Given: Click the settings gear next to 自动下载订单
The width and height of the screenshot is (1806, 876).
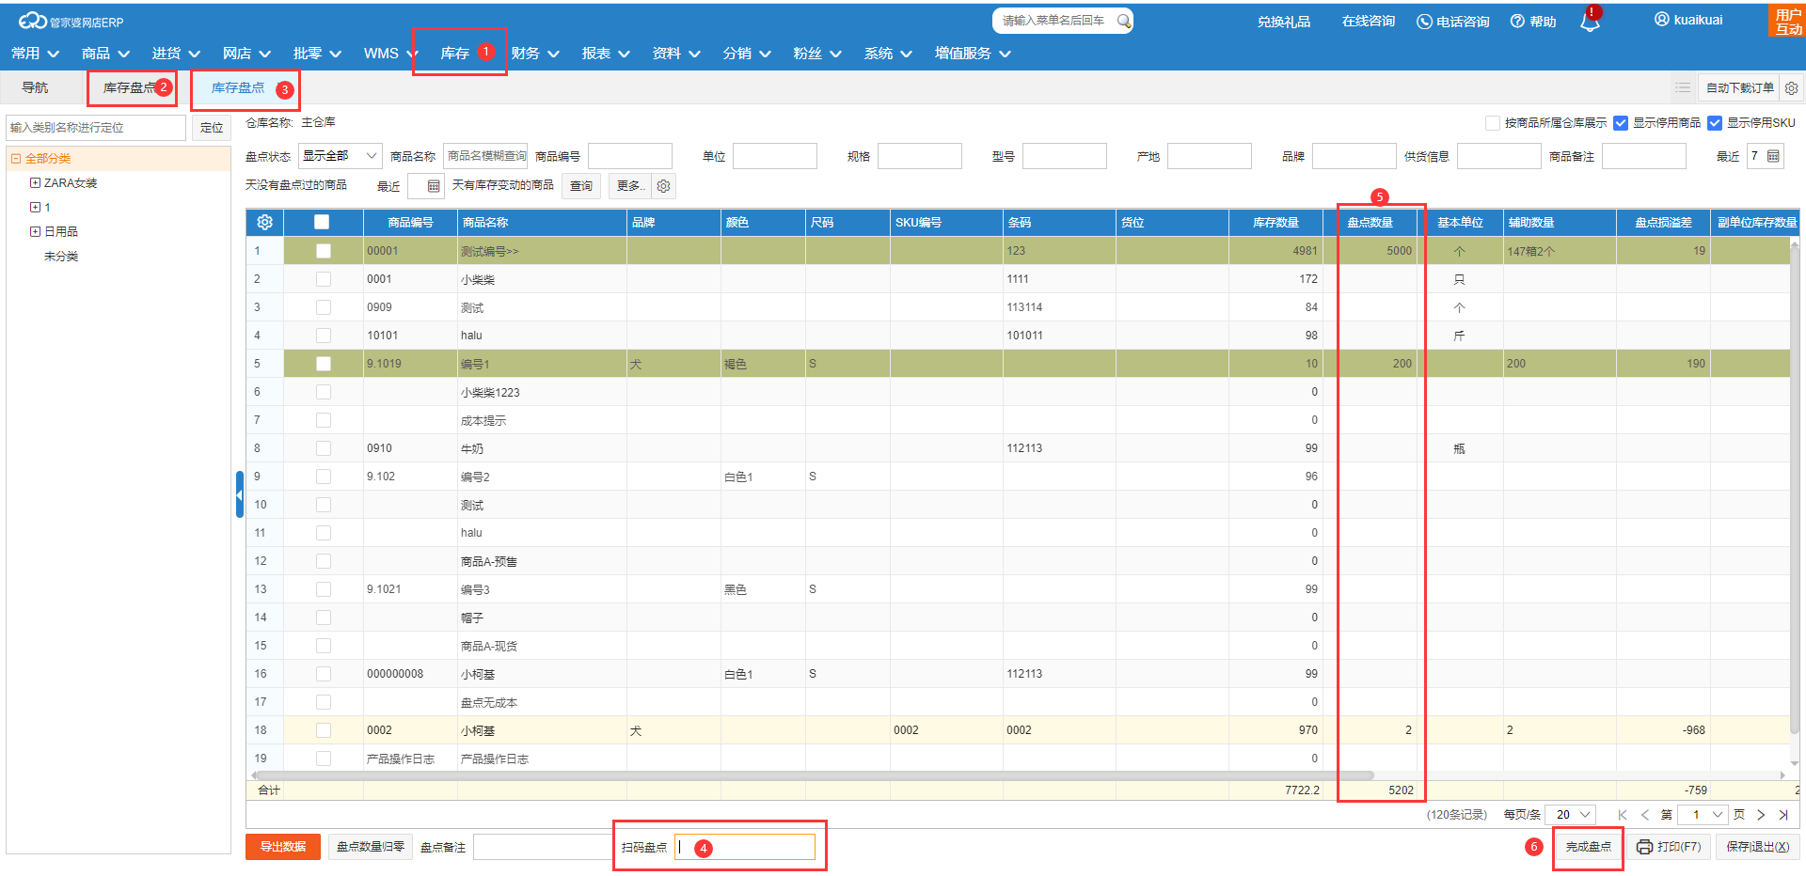Looking at the screenshot, I should point(1792,88).
